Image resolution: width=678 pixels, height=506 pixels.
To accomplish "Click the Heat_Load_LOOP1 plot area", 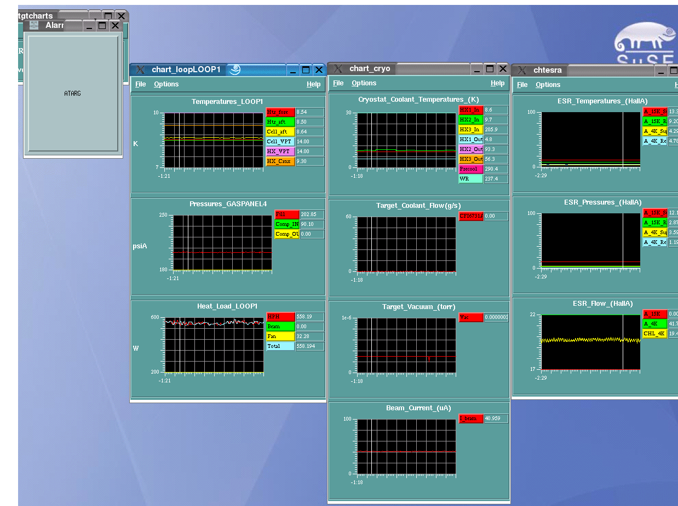I will (x=214, y=345).
